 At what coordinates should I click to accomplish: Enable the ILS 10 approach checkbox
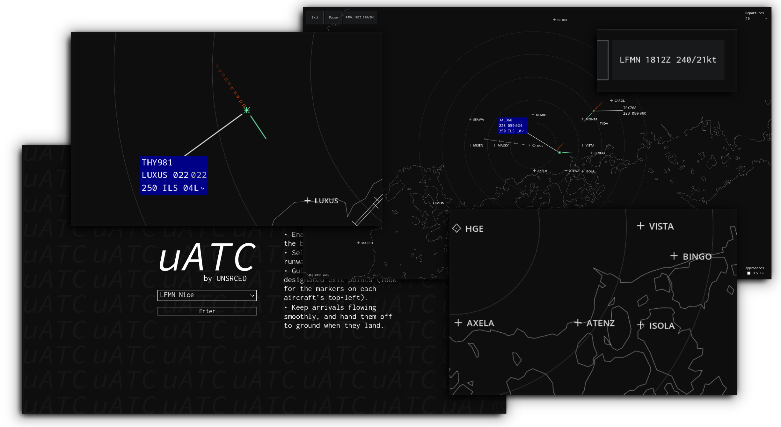(x=749, y=273)
